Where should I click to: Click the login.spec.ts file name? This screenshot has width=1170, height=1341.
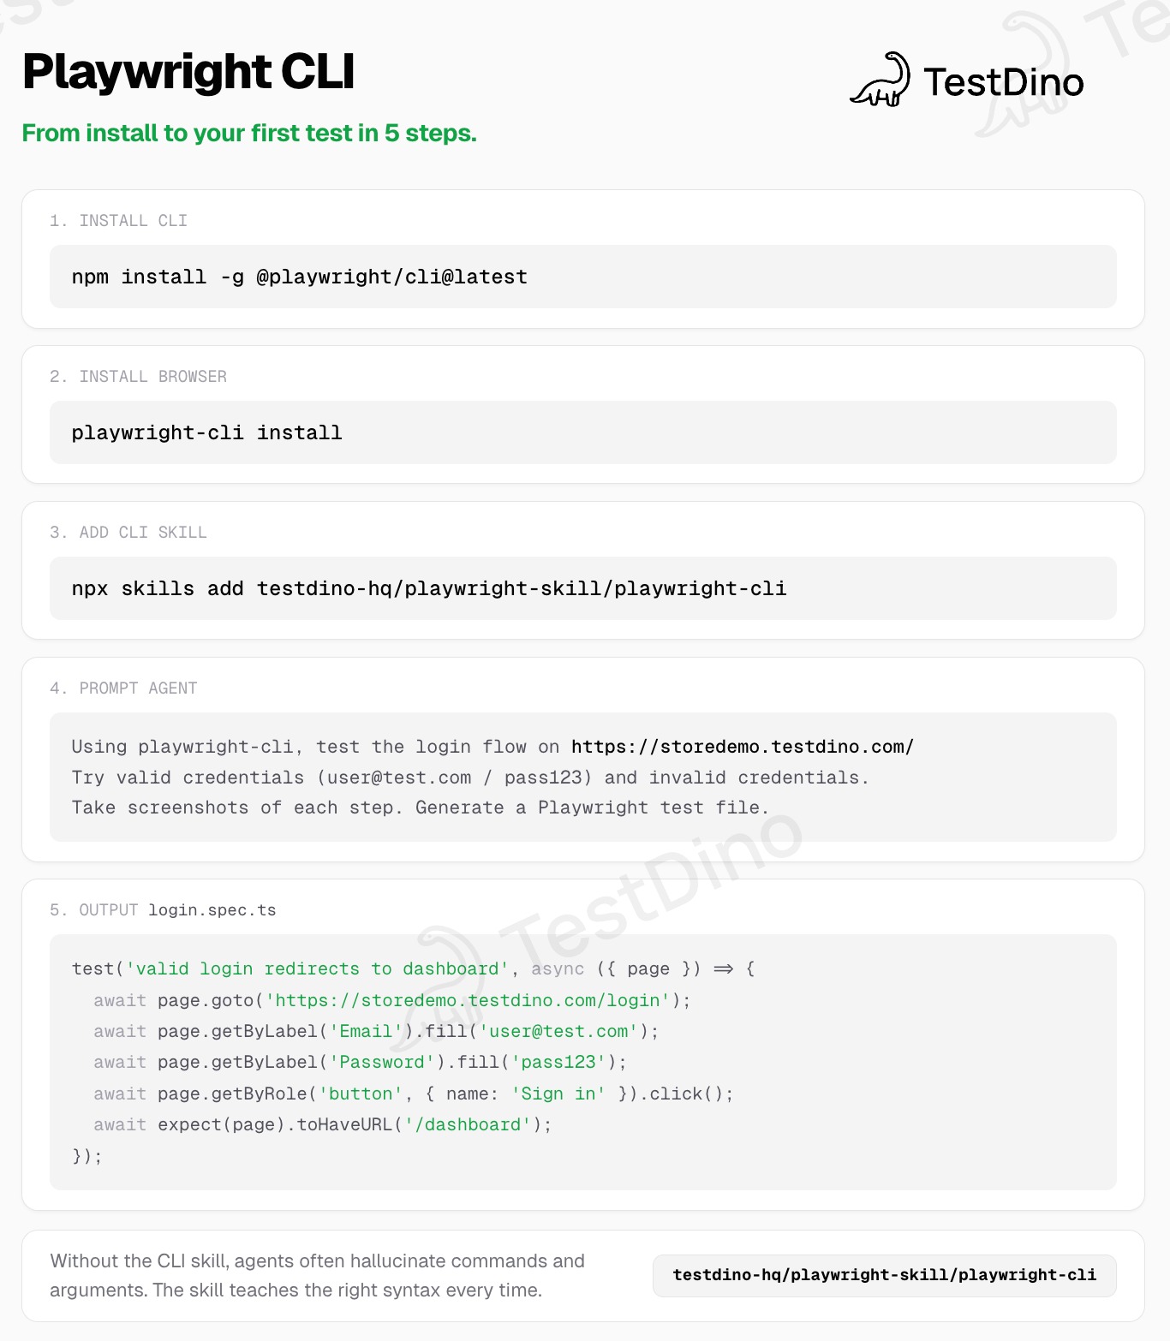(212, 910)
